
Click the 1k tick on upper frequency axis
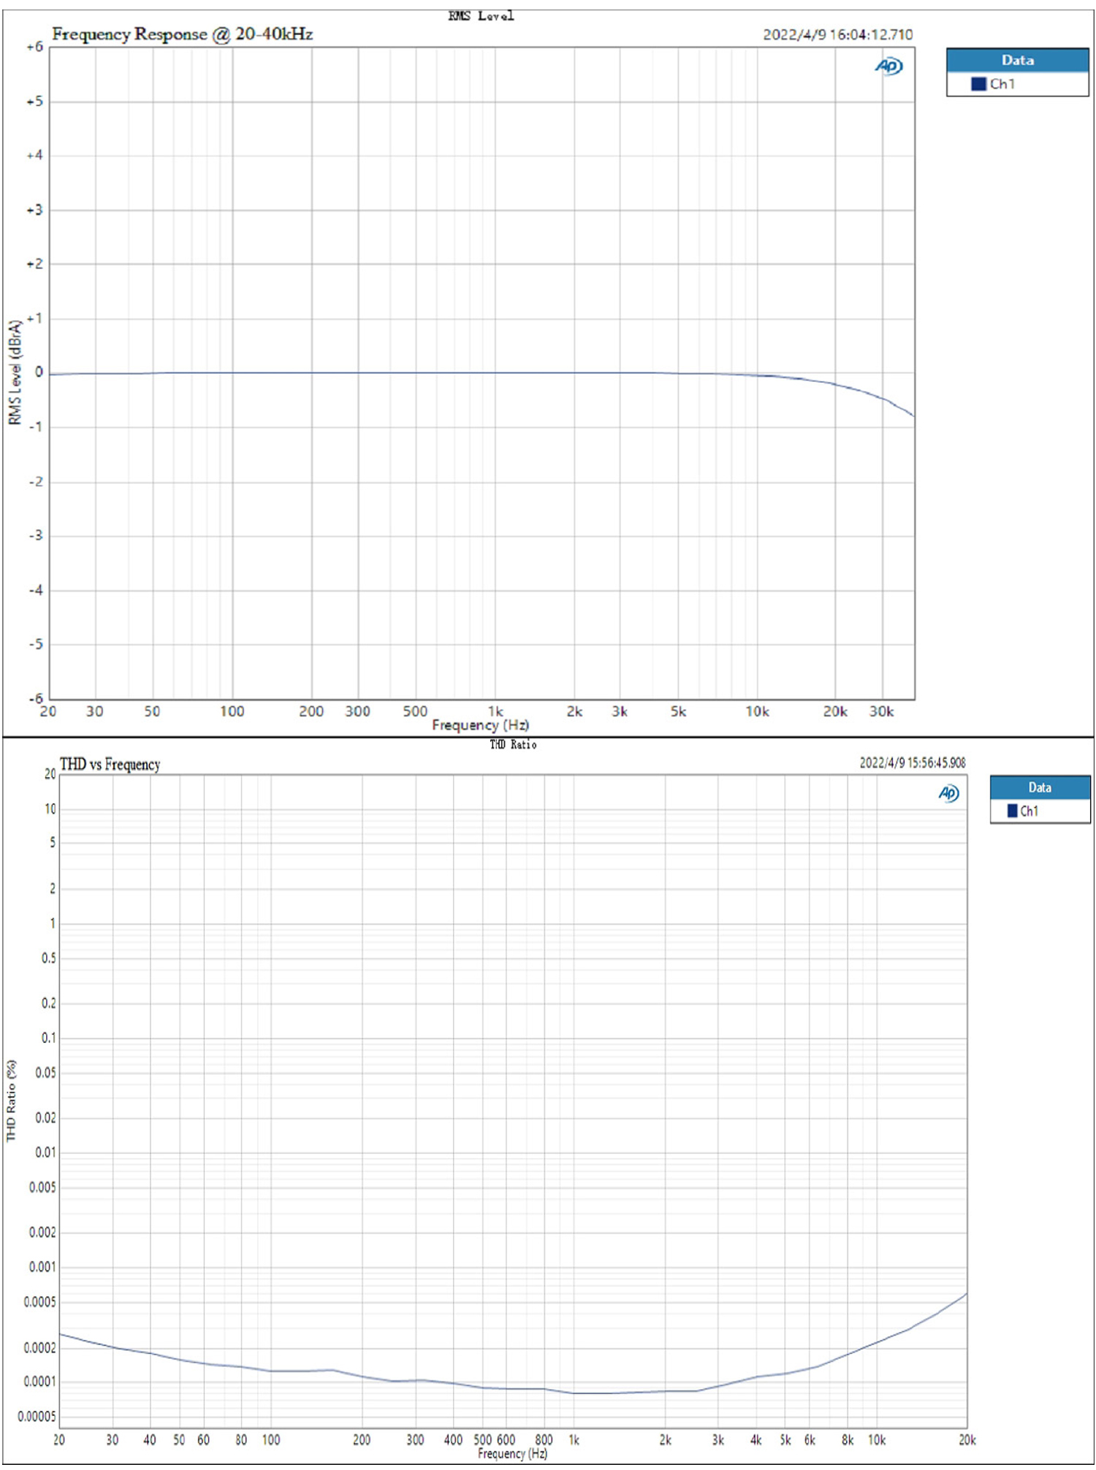pos(495,711)
